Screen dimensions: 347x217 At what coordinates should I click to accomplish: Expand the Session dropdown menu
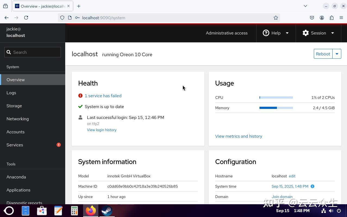318,33
